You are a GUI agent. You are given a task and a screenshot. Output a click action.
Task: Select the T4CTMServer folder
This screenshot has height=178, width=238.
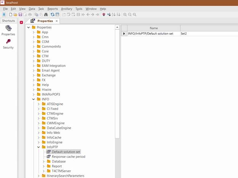[61, 171]
